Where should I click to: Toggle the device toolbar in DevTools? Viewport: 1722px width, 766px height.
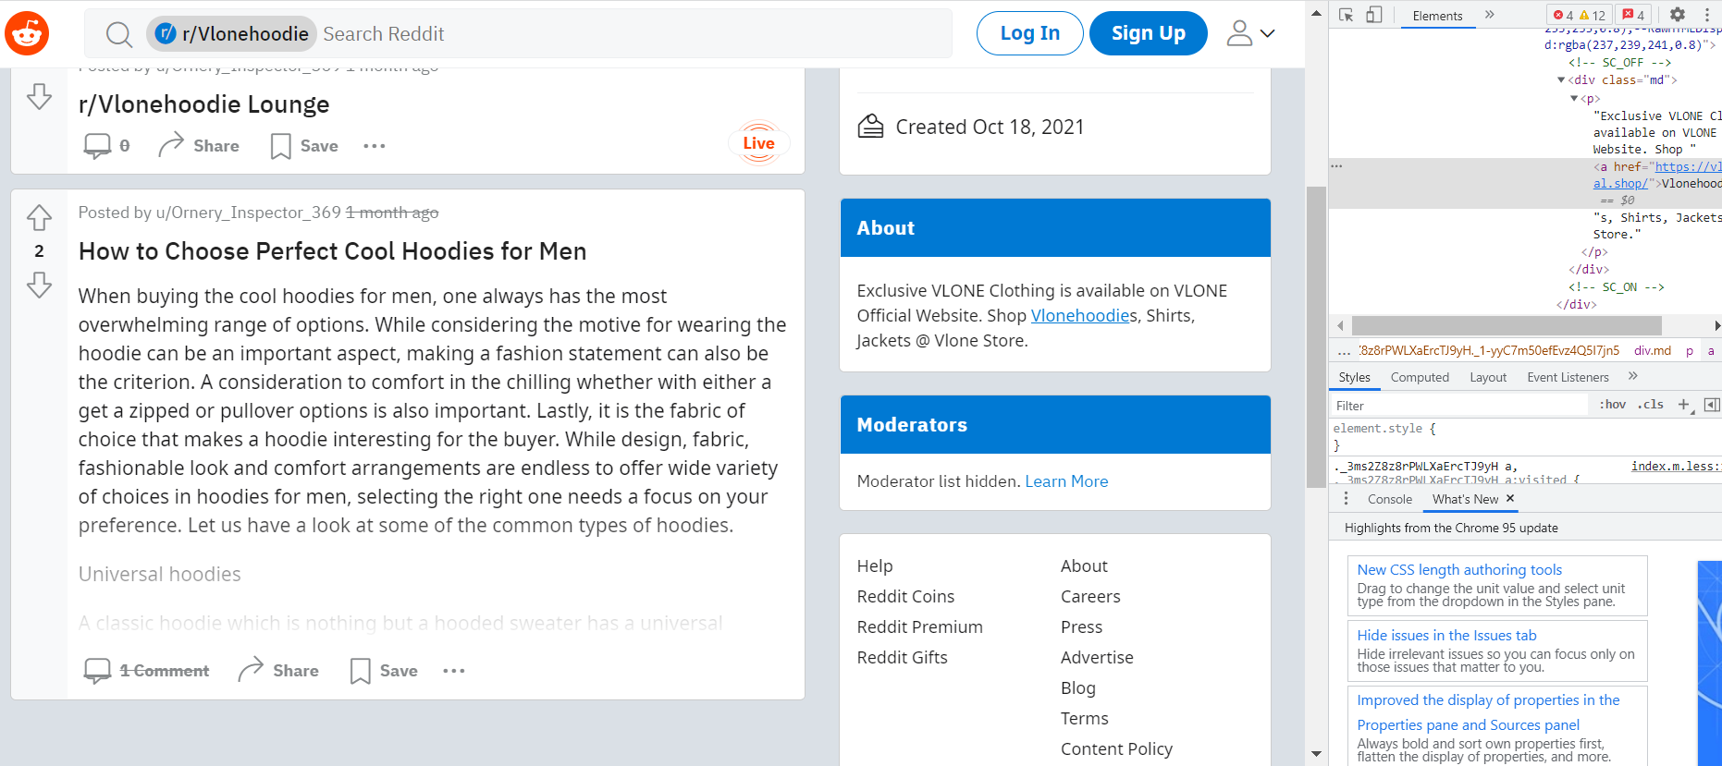pos(1374,15)
